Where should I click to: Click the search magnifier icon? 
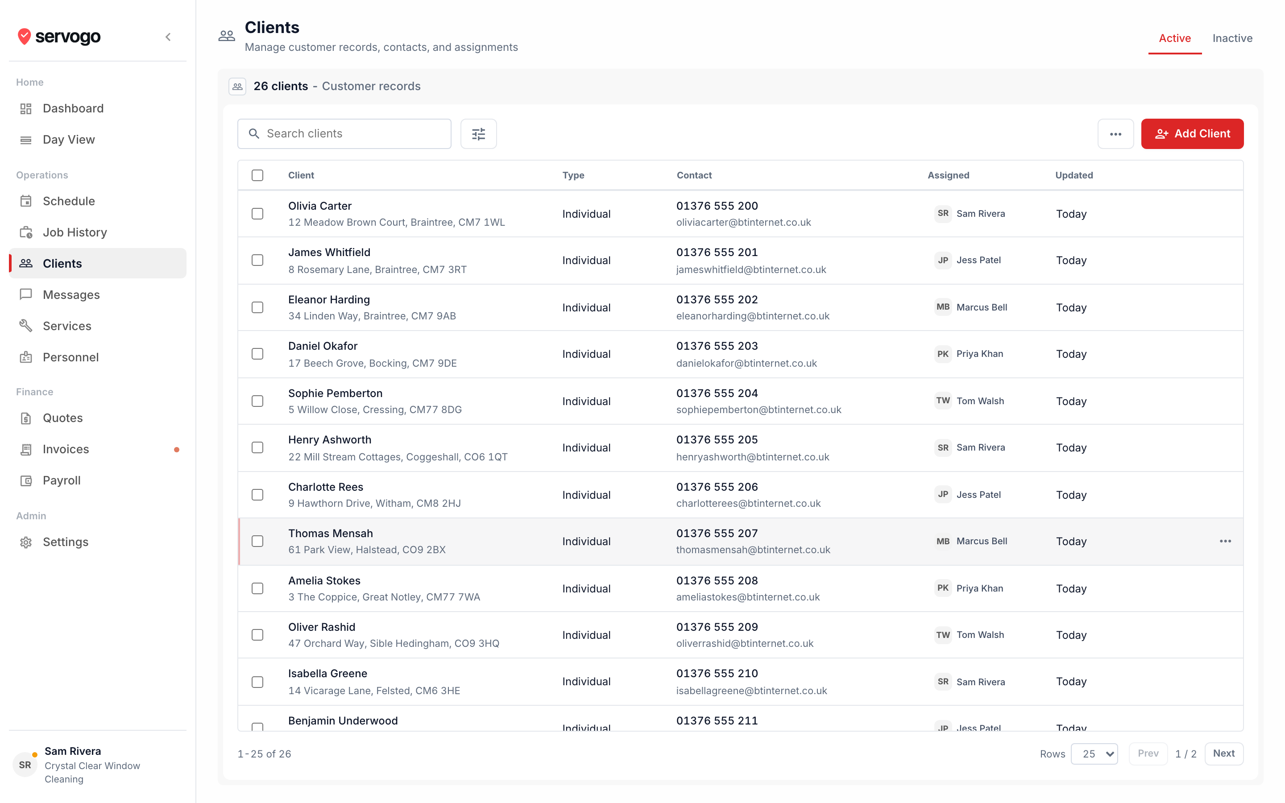tap(254, 134)
